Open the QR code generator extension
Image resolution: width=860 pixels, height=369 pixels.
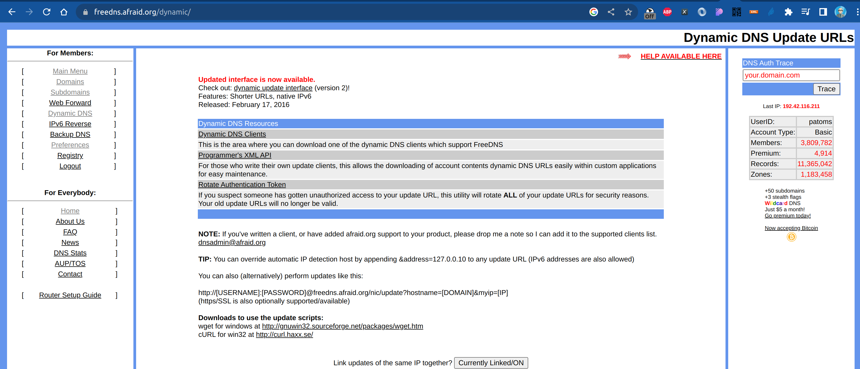pyautogui.click(x=737, y=12)
